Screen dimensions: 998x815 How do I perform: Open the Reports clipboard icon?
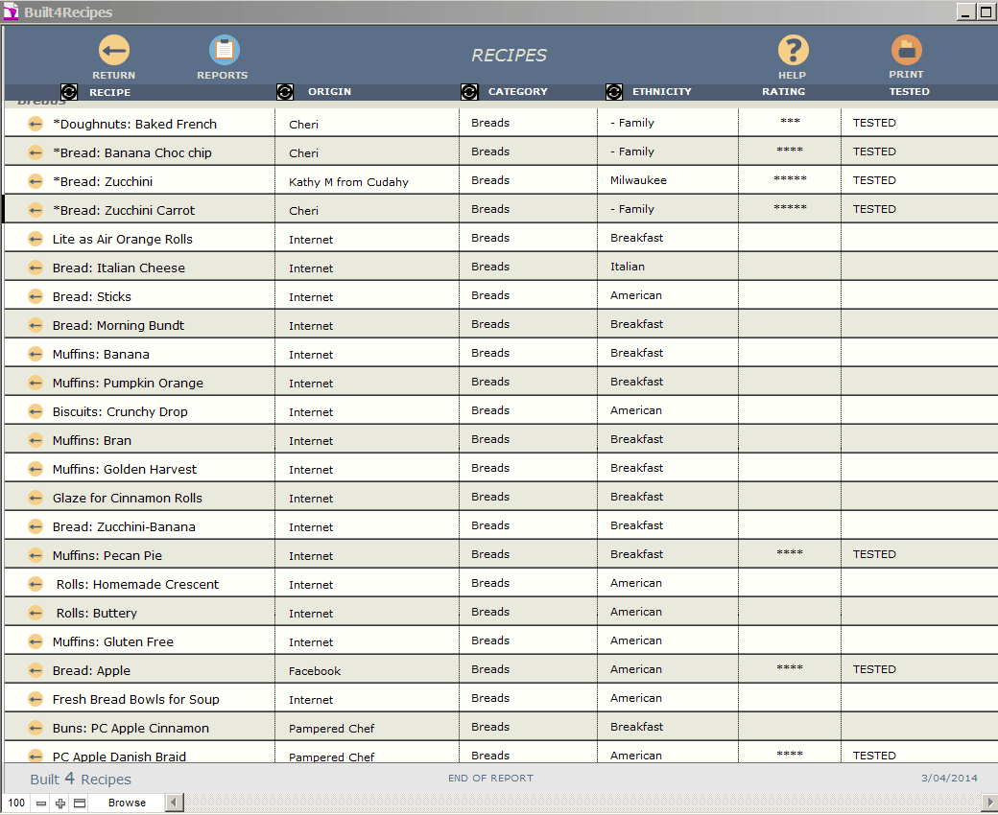(224, 50)
